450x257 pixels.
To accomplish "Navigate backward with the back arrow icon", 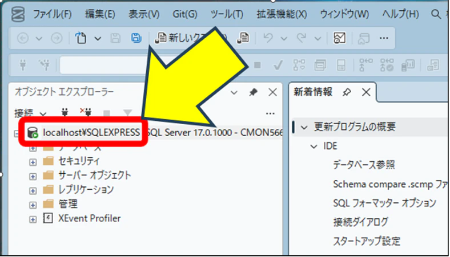I will [23, 38].
